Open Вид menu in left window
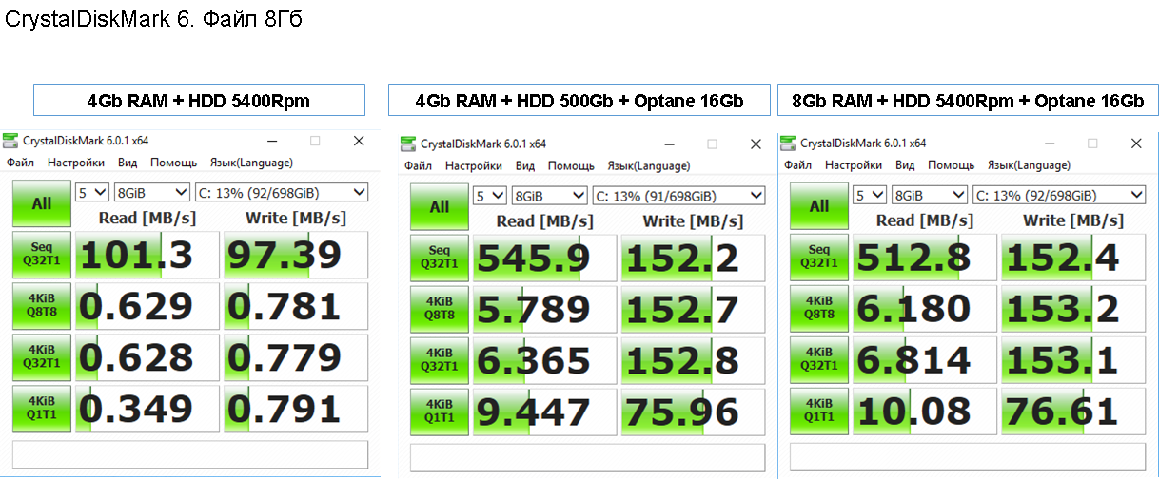Image resolution: width=1159 pixels, height=479 pixels. click(x=128, y=163)
